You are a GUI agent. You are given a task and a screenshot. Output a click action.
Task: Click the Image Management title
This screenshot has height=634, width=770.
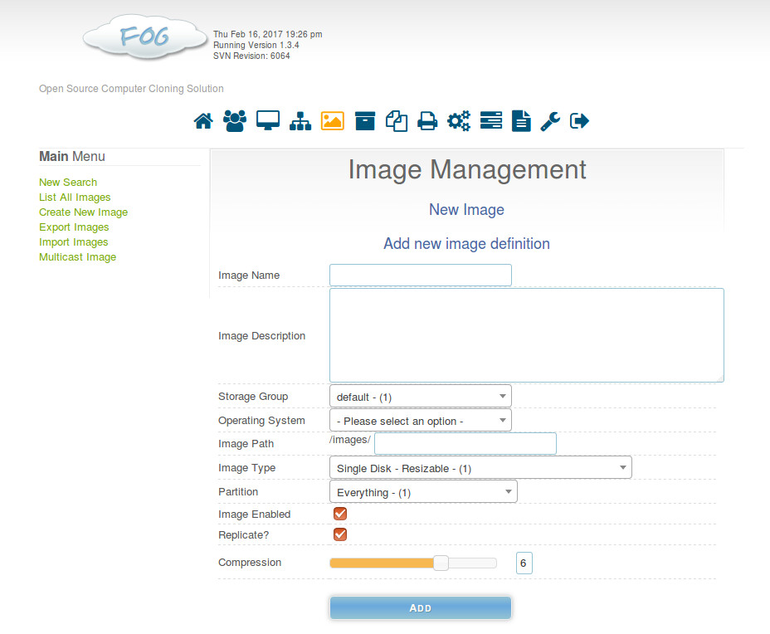(467, 170)
